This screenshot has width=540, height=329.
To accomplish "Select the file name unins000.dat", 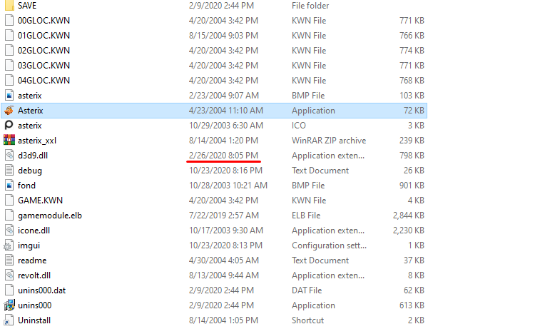I will 41,290.
